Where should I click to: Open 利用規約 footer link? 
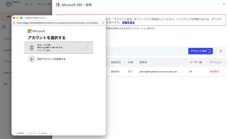[20, 133]
